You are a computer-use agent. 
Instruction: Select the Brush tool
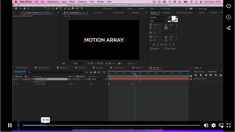[65, 9]
